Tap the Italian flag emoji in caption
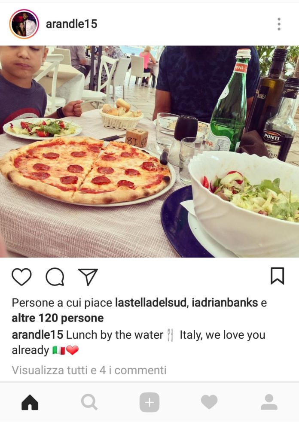 [59, 350]
